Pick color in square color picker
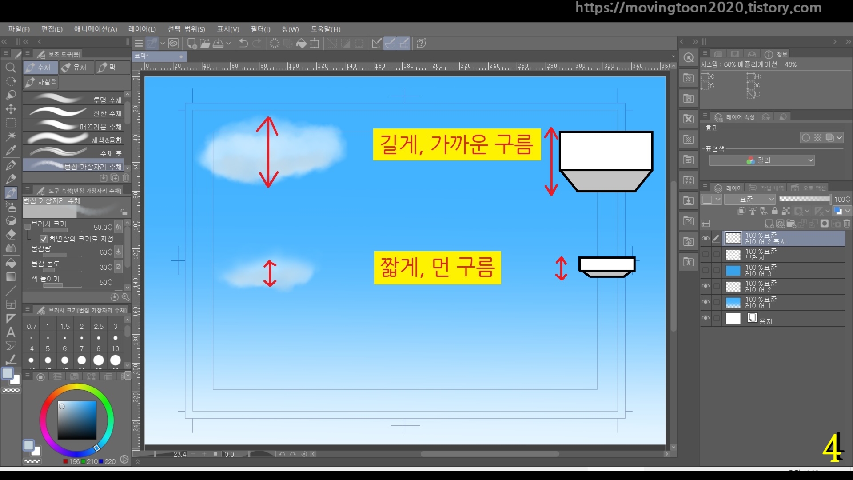The height and width of the screenshot is (480, 853). coord(77,420)
